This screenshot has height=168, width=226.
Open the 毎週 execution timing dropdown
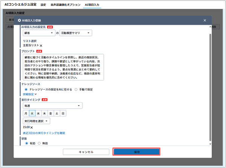53,106
